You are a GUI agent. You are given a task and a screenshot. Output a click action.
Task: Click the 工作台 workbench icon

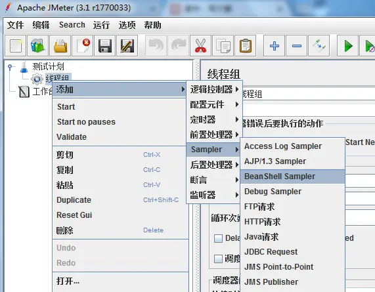(x=24, y=92)
